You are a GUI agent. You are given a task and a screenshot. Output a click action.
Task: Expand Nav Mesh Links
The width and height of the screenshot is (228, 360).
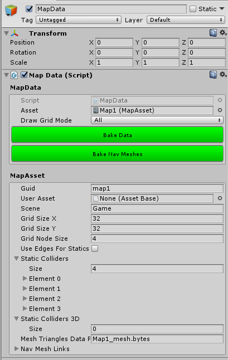[x=16, y=349]
